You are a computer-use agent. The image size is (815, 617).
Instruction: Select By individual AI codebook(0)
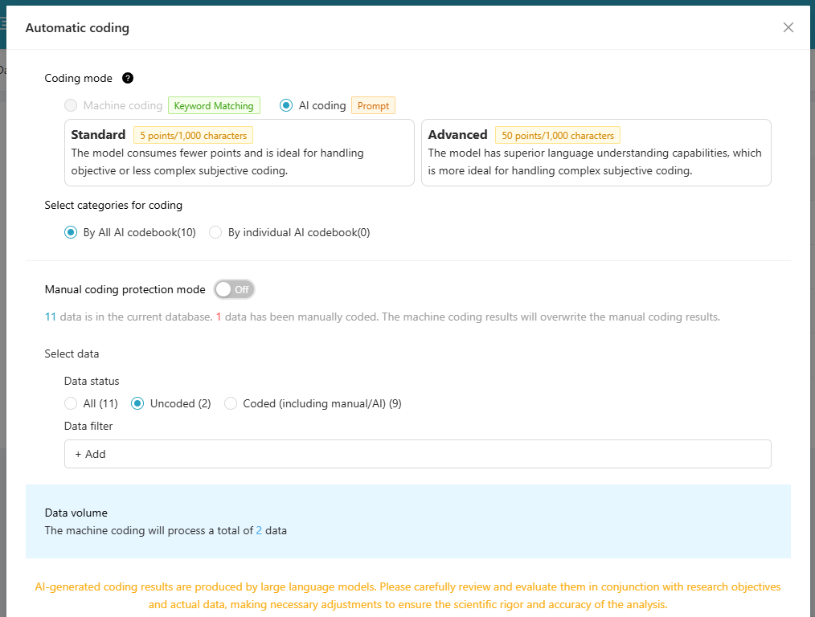[215, 232]
